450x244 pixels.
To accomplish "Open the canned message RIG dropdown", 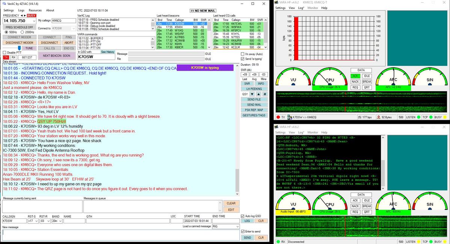I will [237, 226].
